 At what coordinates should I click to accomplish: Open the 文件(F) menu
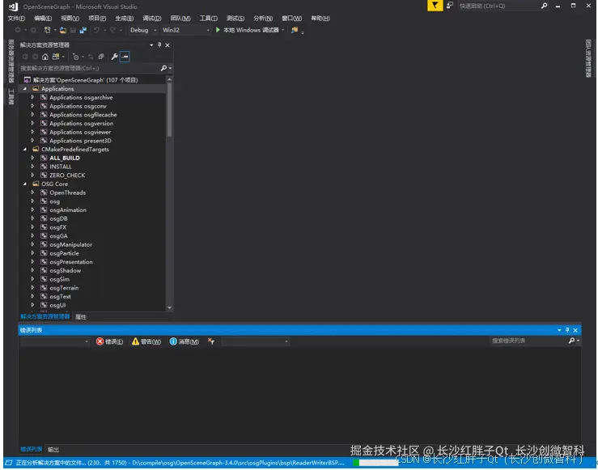click(x=16, y=19)
